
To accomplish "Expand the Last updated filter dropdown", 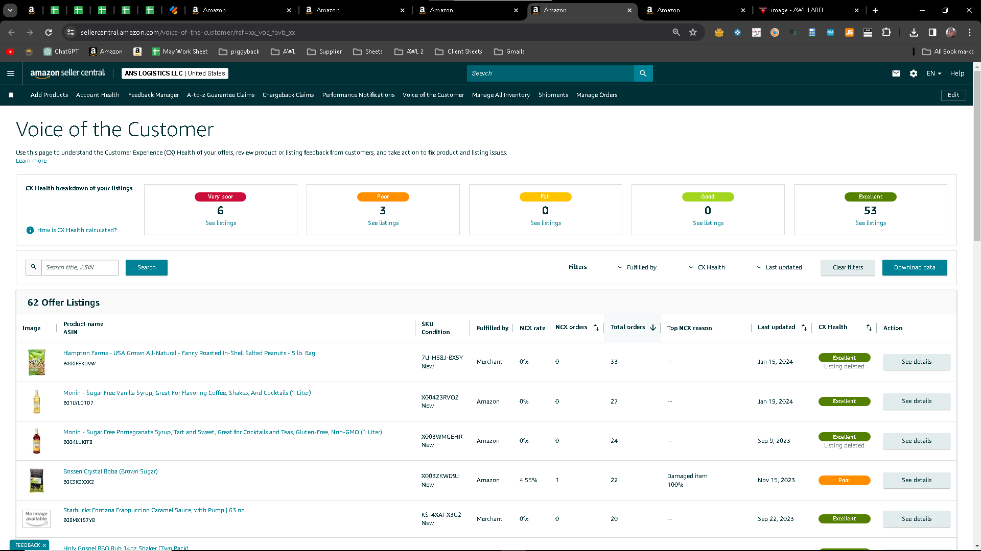I will [x=779, y=267].
